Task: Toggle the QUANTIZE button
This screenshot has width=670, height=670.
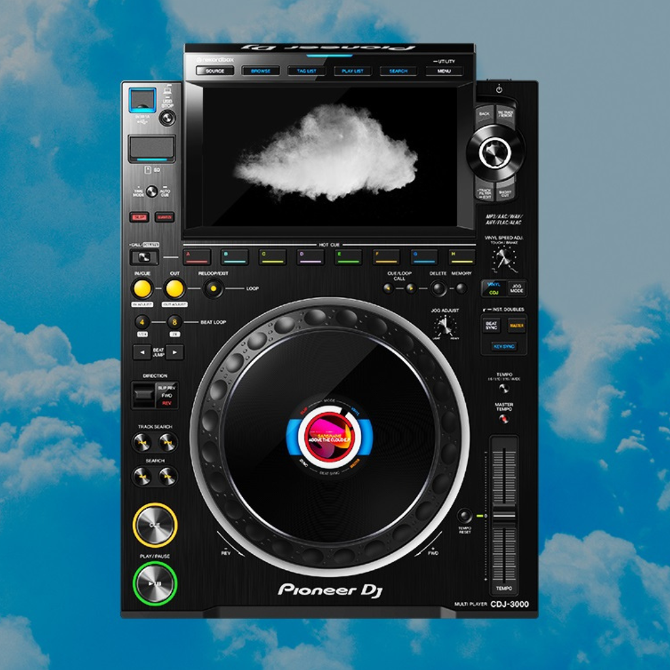Action: (x=164, y=217)
